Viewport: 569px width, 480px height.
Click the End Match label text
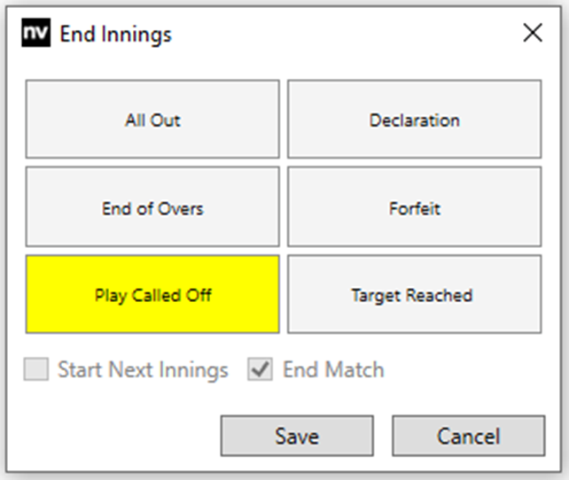(332, 370)
